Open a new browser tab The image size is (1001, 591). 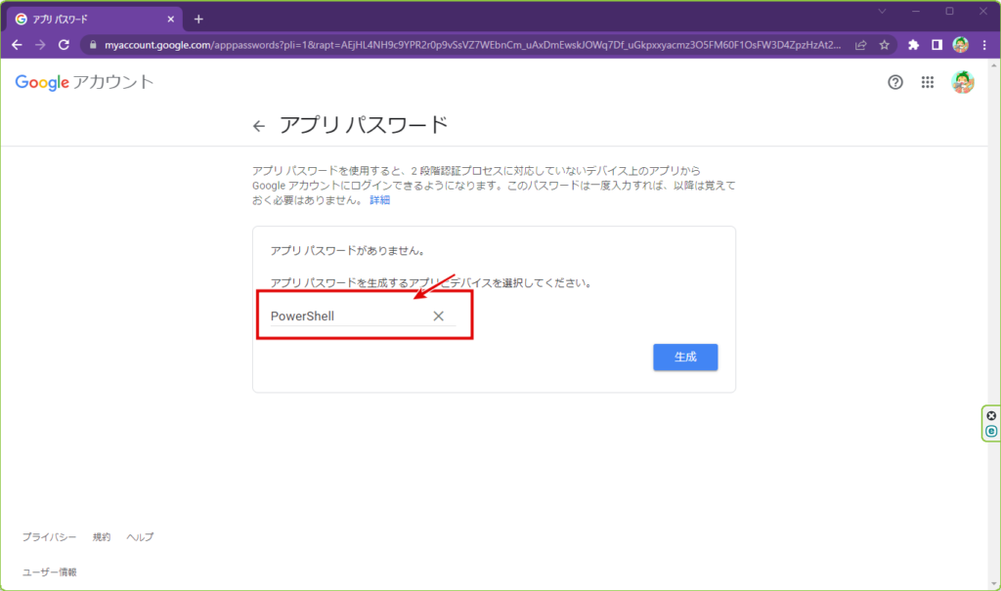198,20
